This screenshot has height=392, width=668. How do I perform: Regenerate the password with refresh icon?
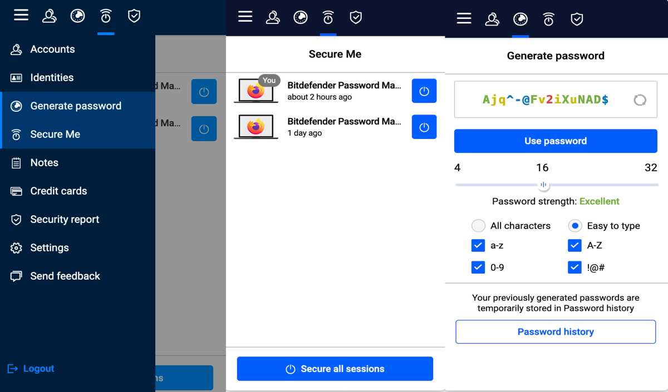pos(640,100)
